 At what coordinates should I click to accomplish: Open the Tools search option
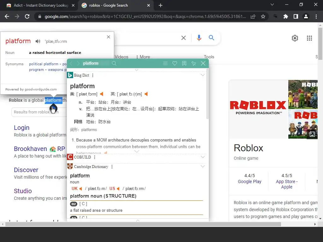209,57
